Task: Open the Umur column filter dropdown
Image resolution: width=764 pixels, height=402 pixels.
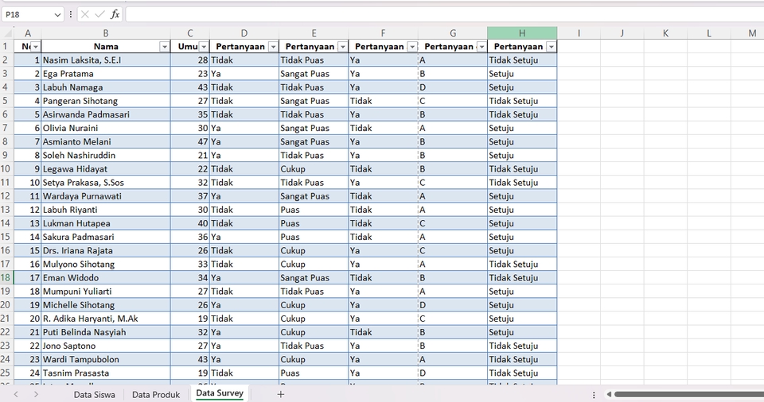Action: point(204,47)
